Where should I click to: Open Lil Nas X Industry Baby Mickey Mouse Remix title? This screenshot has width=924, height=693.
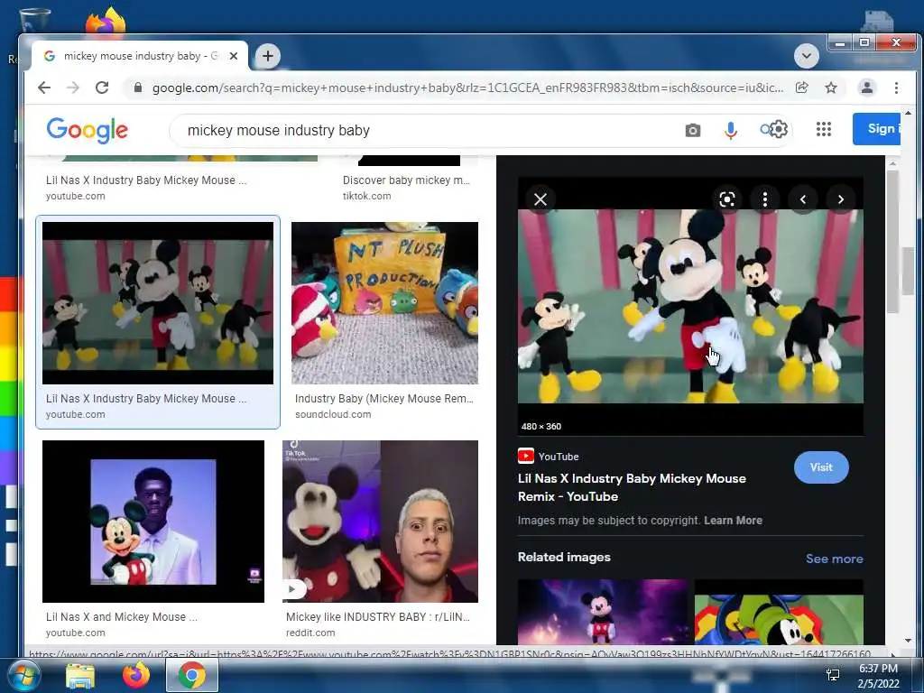click(x=632, y=487)
